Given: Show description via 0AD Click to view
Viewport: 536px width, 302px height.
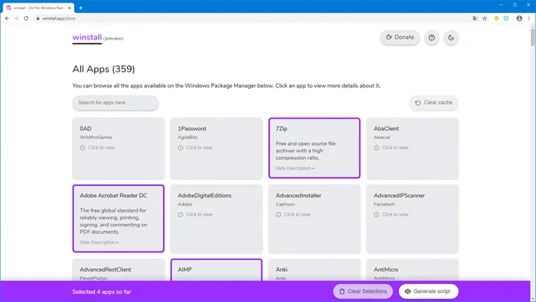Looking at the screenshot, I should click(97, 148).
